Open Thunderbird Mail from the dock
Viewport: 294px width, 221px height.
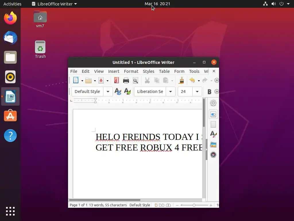[x=10, y=38]
